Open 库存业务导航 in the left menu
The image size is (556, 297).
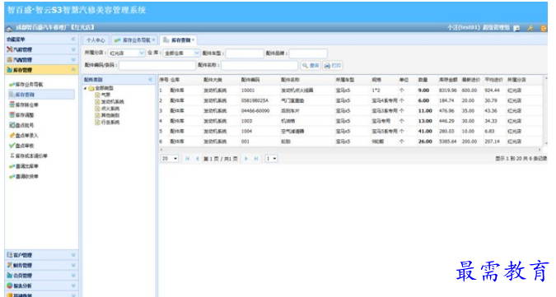pos(26,84)
